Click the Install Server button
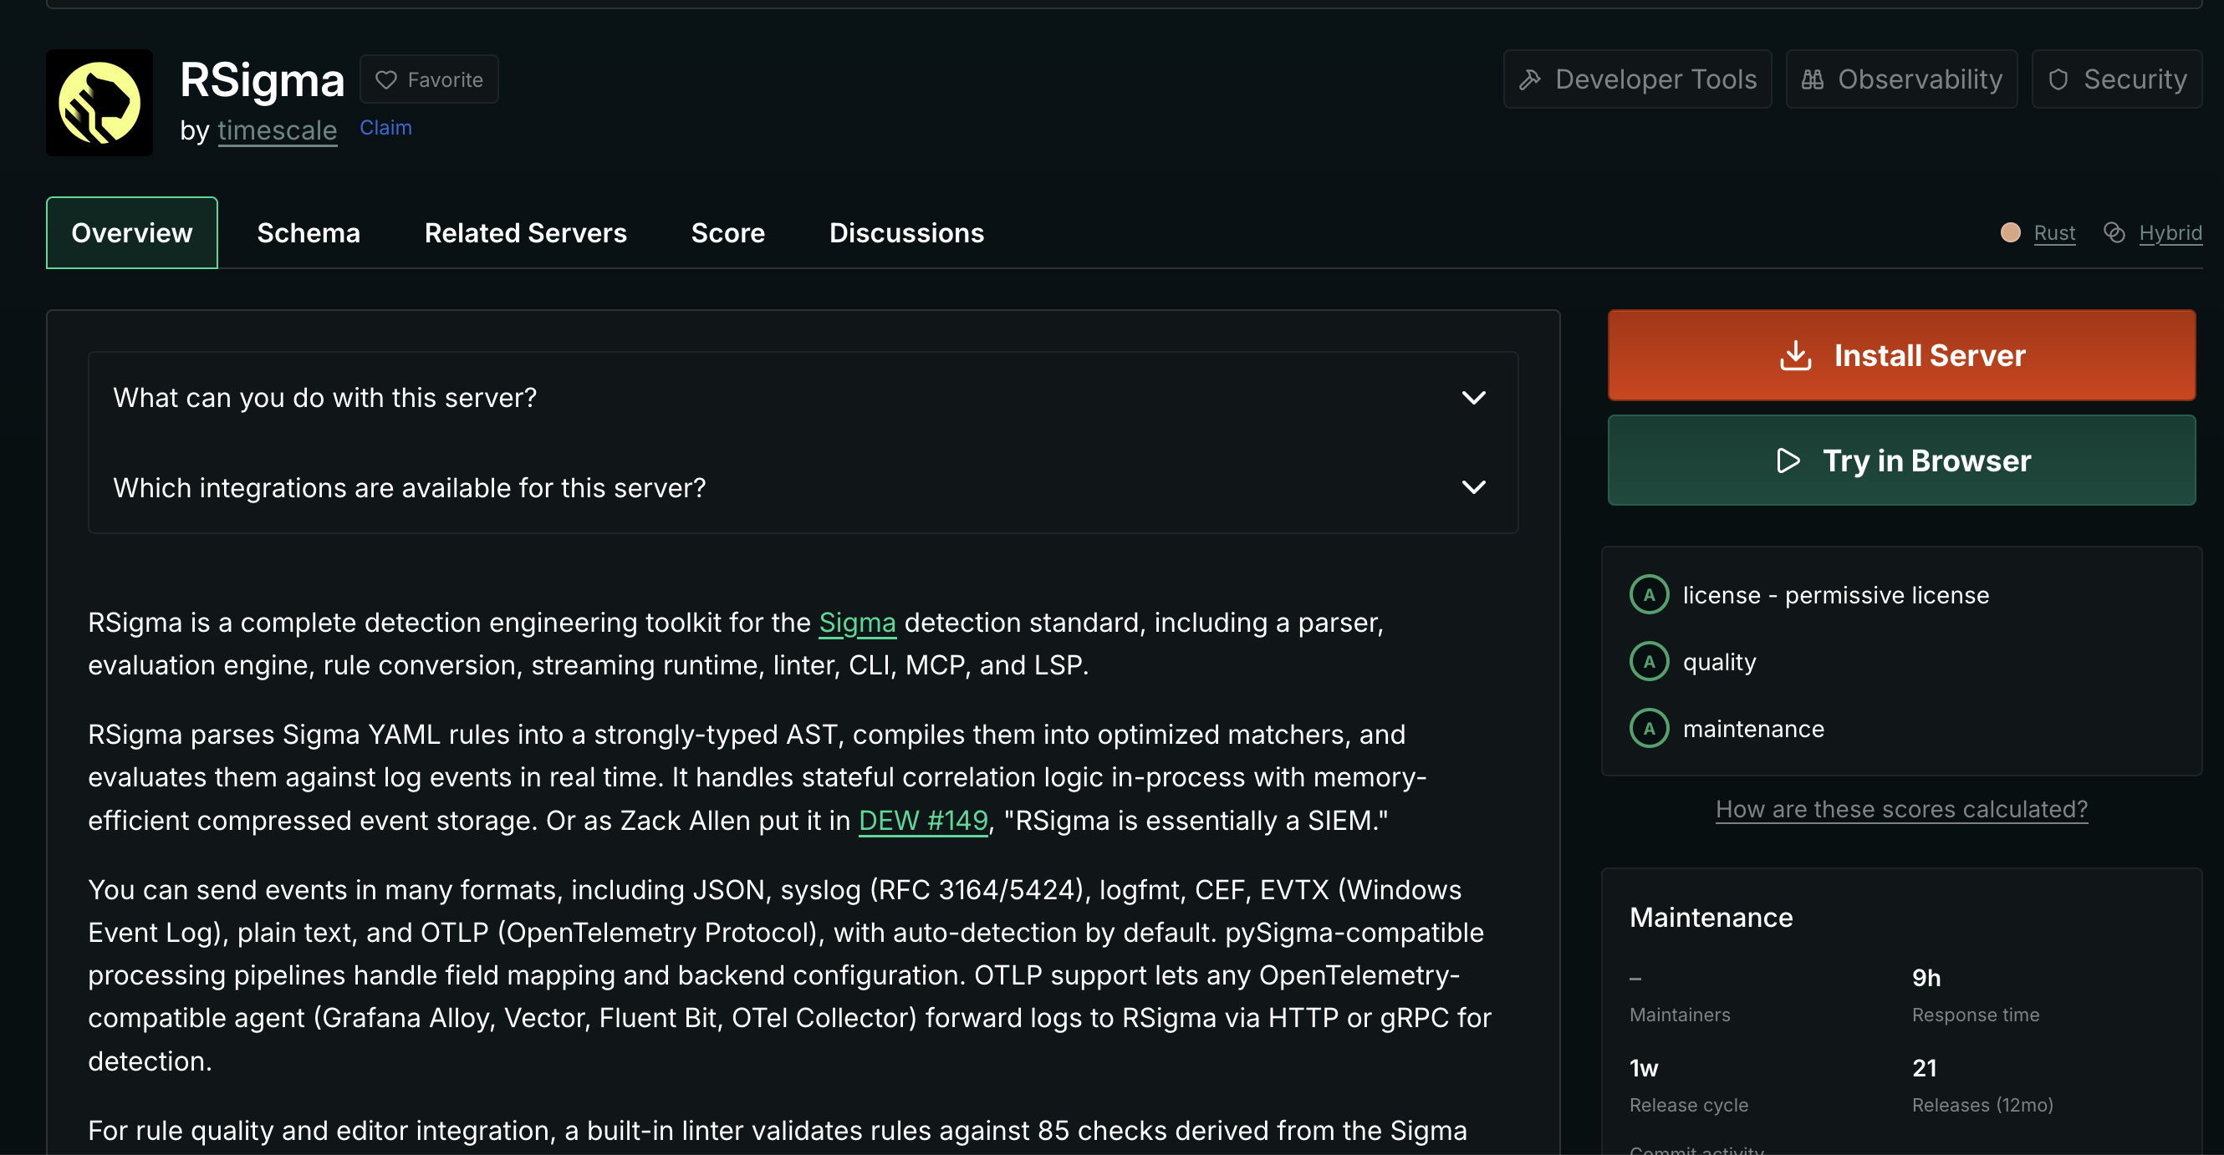 tap(1901, 355)
